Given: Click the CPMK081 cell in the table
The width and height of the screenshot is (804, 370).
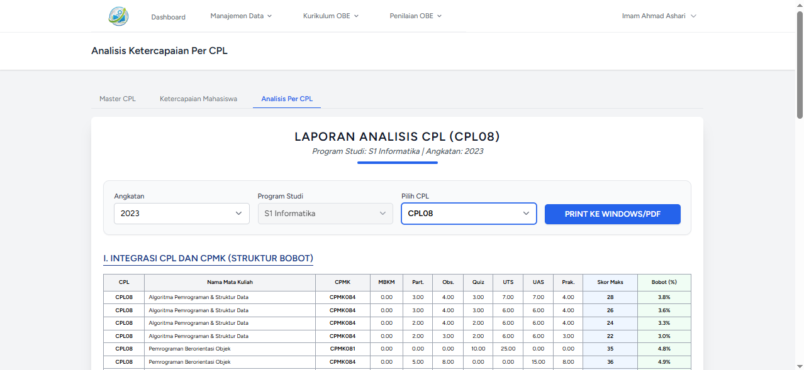Looking at the screenshot, I should click(x=342, y=349).
